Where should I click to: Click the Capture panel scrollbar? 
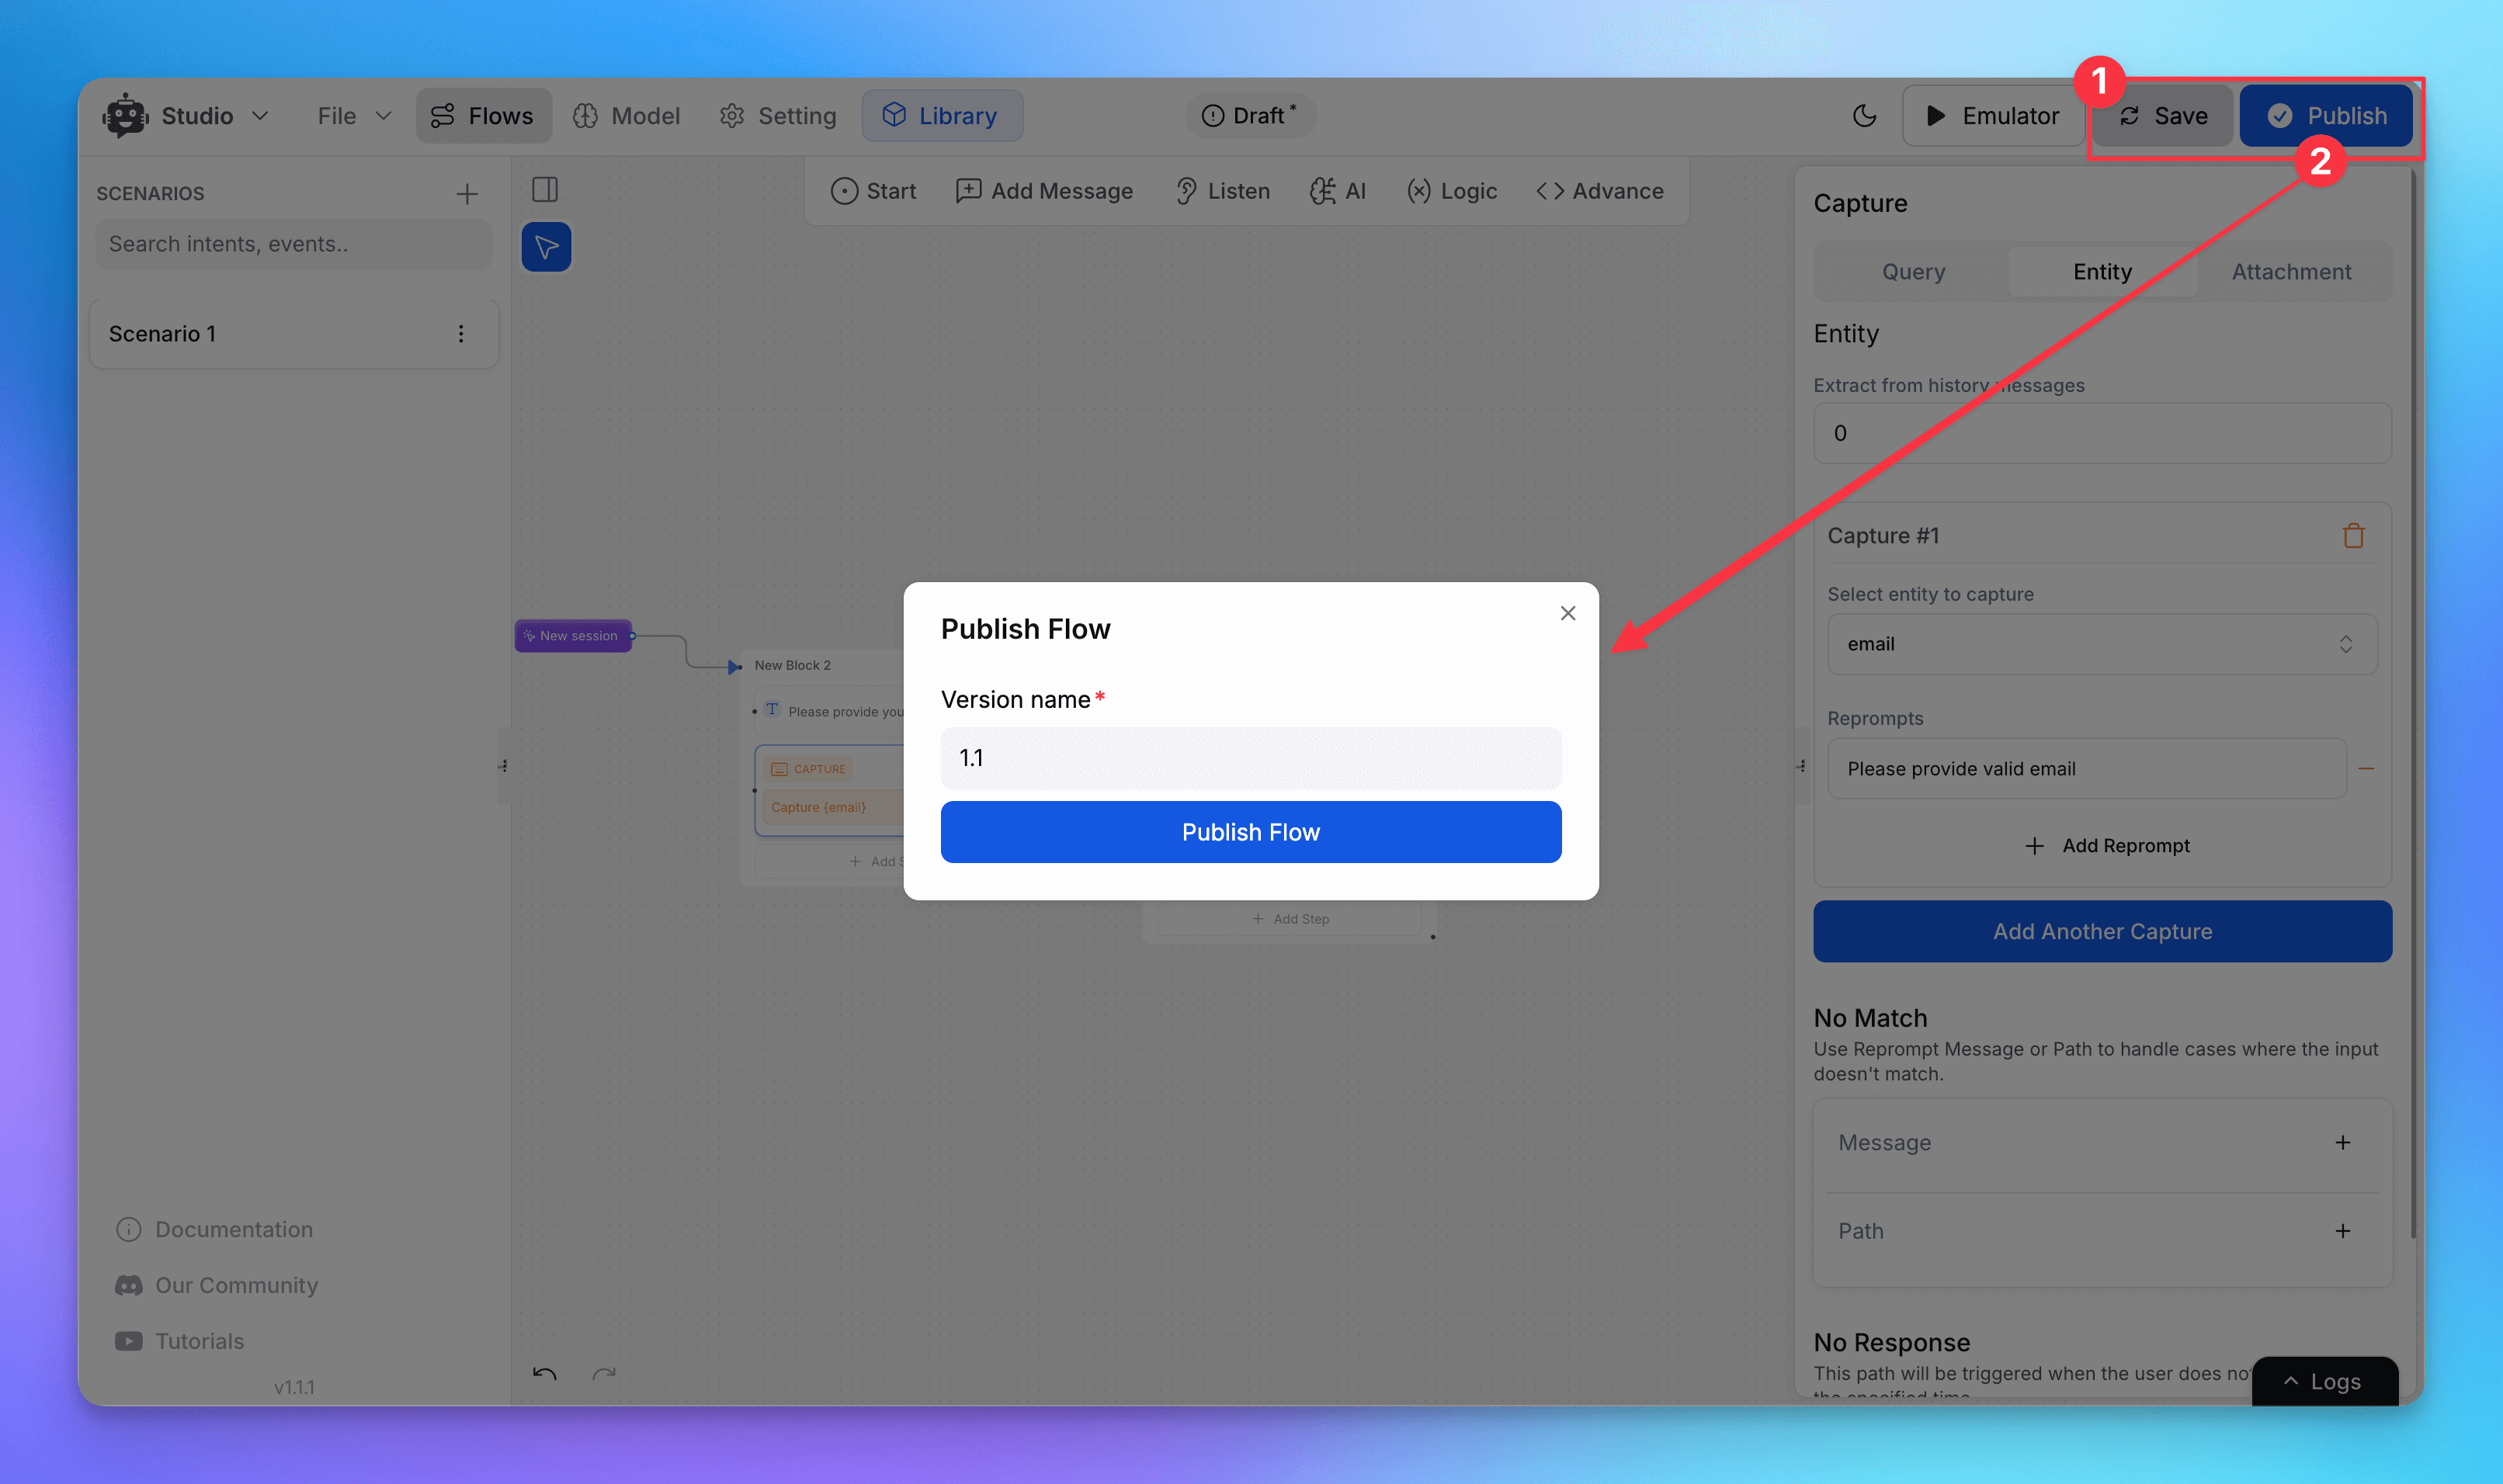(x=2412, y=705)
